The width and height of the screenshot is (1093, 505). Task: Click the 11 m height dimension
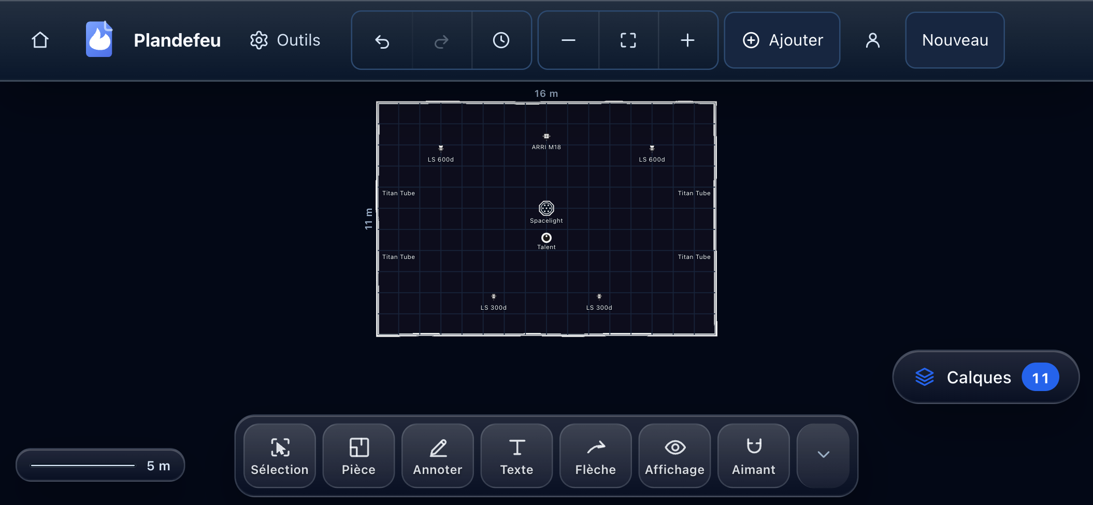(x=368, y=219)
